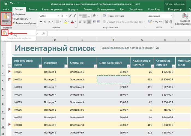This screenshot has height=136, width=191.
Task: Apply thousands separator 000 format
Action: [161, 22]
